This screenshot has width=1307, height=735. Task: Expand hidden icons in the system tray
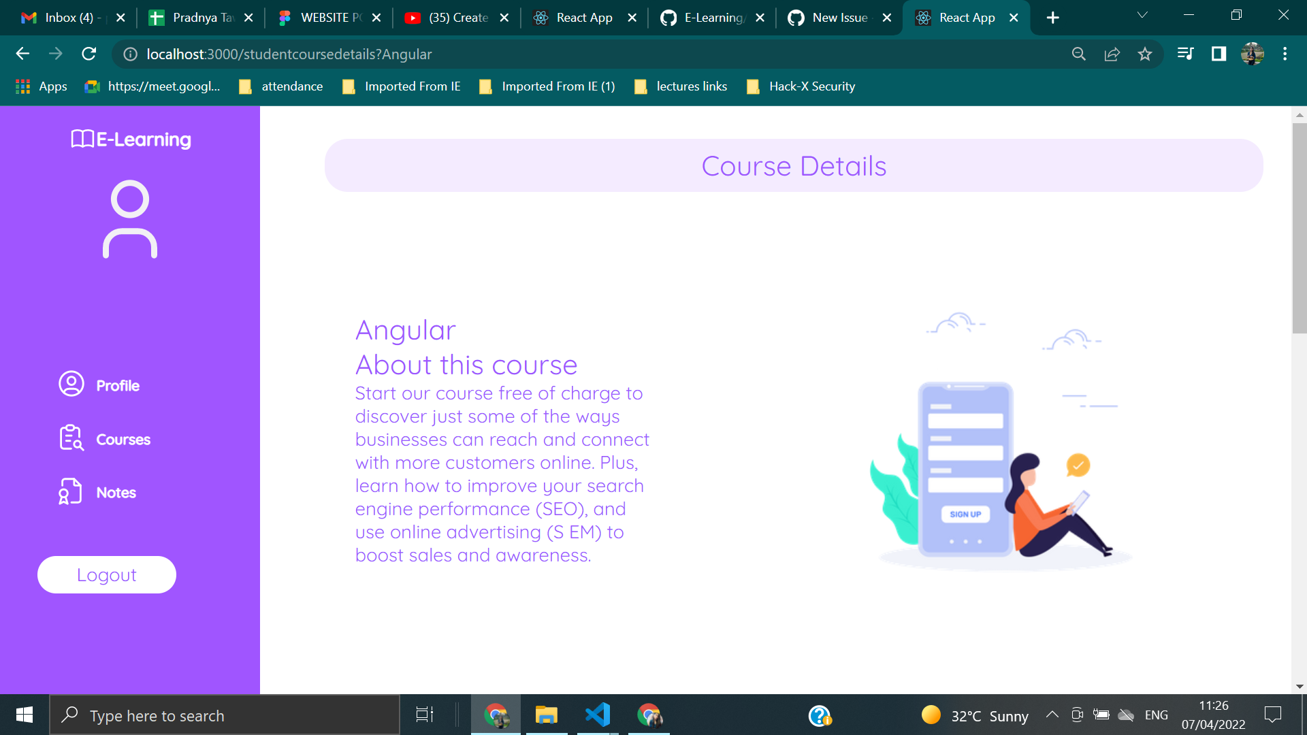[x=1051, y=715]
